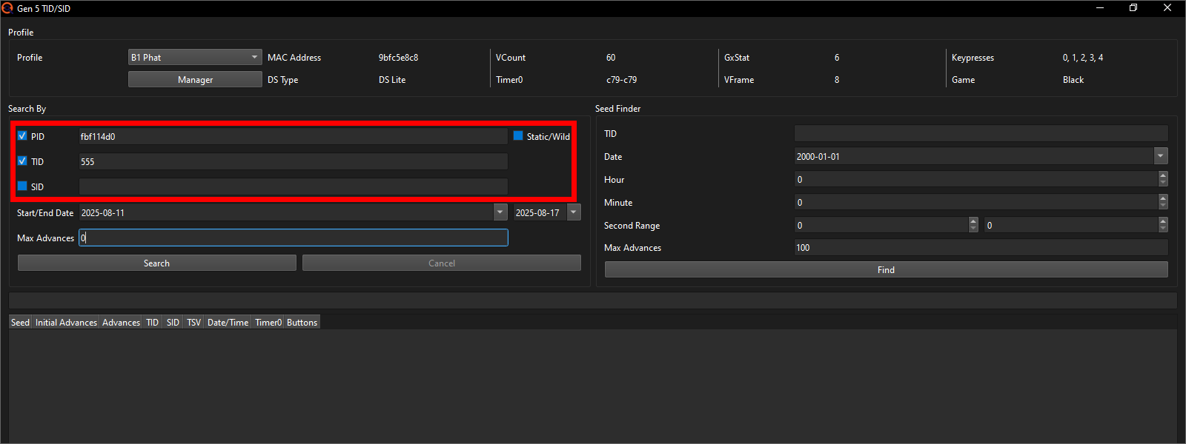Viewport: 1186px width, 444px height.
Task: Focus the Hour spin box field
Action: click(975, 179)
